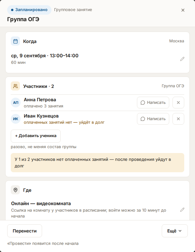Image resolution: width=195 pixels, height=252 pixels.
Task: Remove Иван Кузнецов from this lesson
Action: pyautogui.click(x=178, y=119)
